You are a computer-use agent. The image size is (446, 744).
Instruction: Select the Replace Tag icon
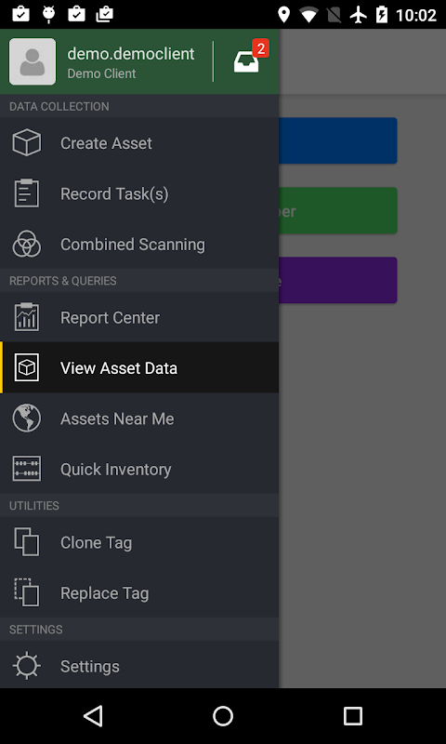click(27, 592)
